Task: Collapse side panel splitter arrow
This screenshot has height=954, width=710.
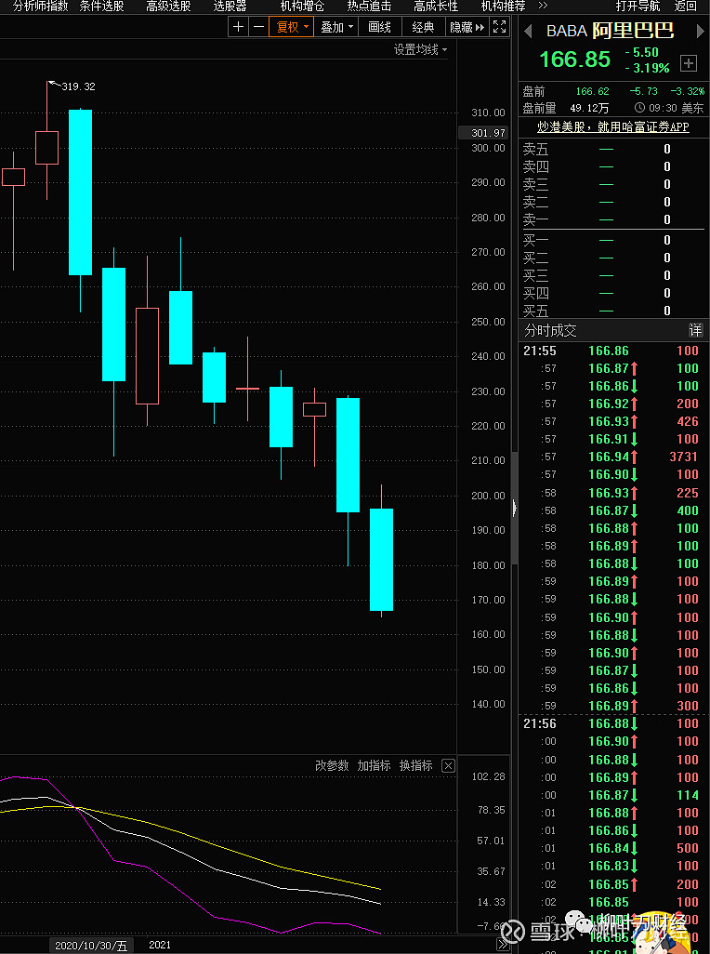Action: (514, 508)
